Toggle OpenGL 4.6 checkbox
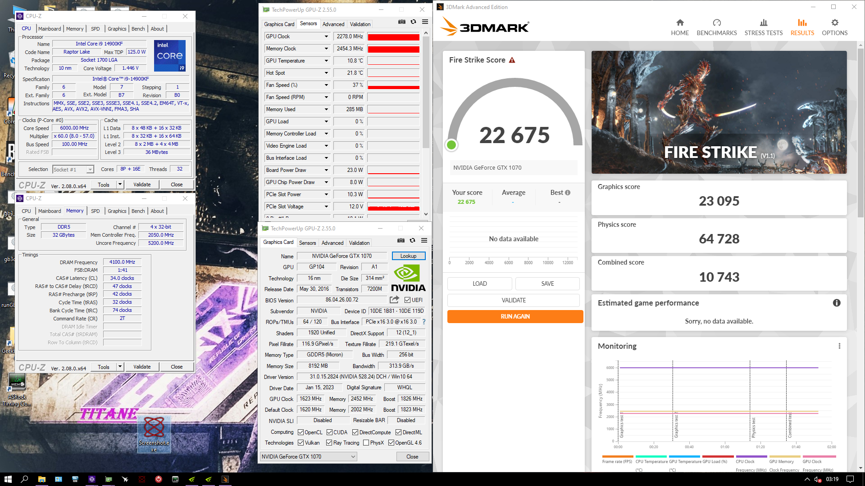The width and height of the screenshot is (865, 486). (x=391, y=443)
